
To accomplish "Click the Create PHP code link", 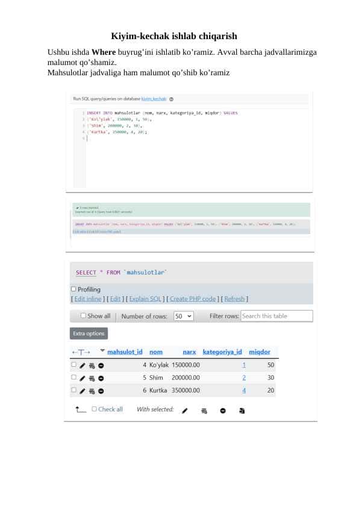I will click(x=193, y=299).
